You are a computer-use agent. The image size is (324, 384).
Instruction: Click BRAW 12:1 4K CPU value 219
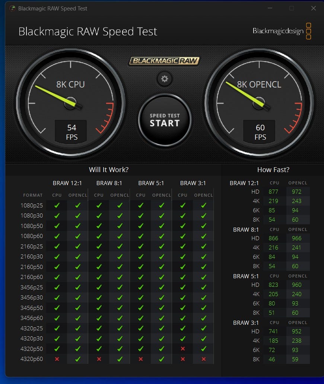click(x=273, y=201)
